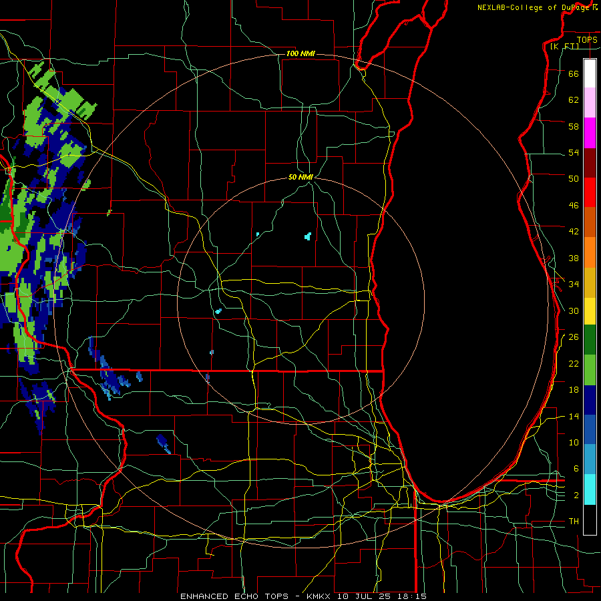The height and width of the screenshot is (601, 601).
Task: Click the medium blue legend swatch
Action: 590,429
